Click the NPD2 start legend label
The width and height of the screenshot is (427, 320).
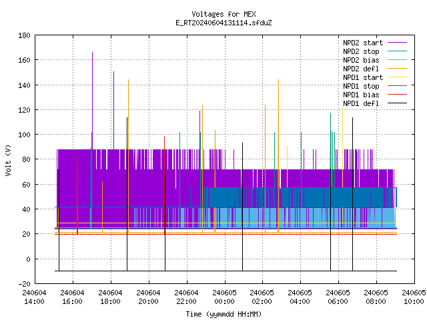tap(363, 43)
